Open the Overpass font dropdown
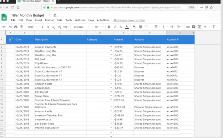This screenshot has width=223, height=138. [x=81, y=27]
